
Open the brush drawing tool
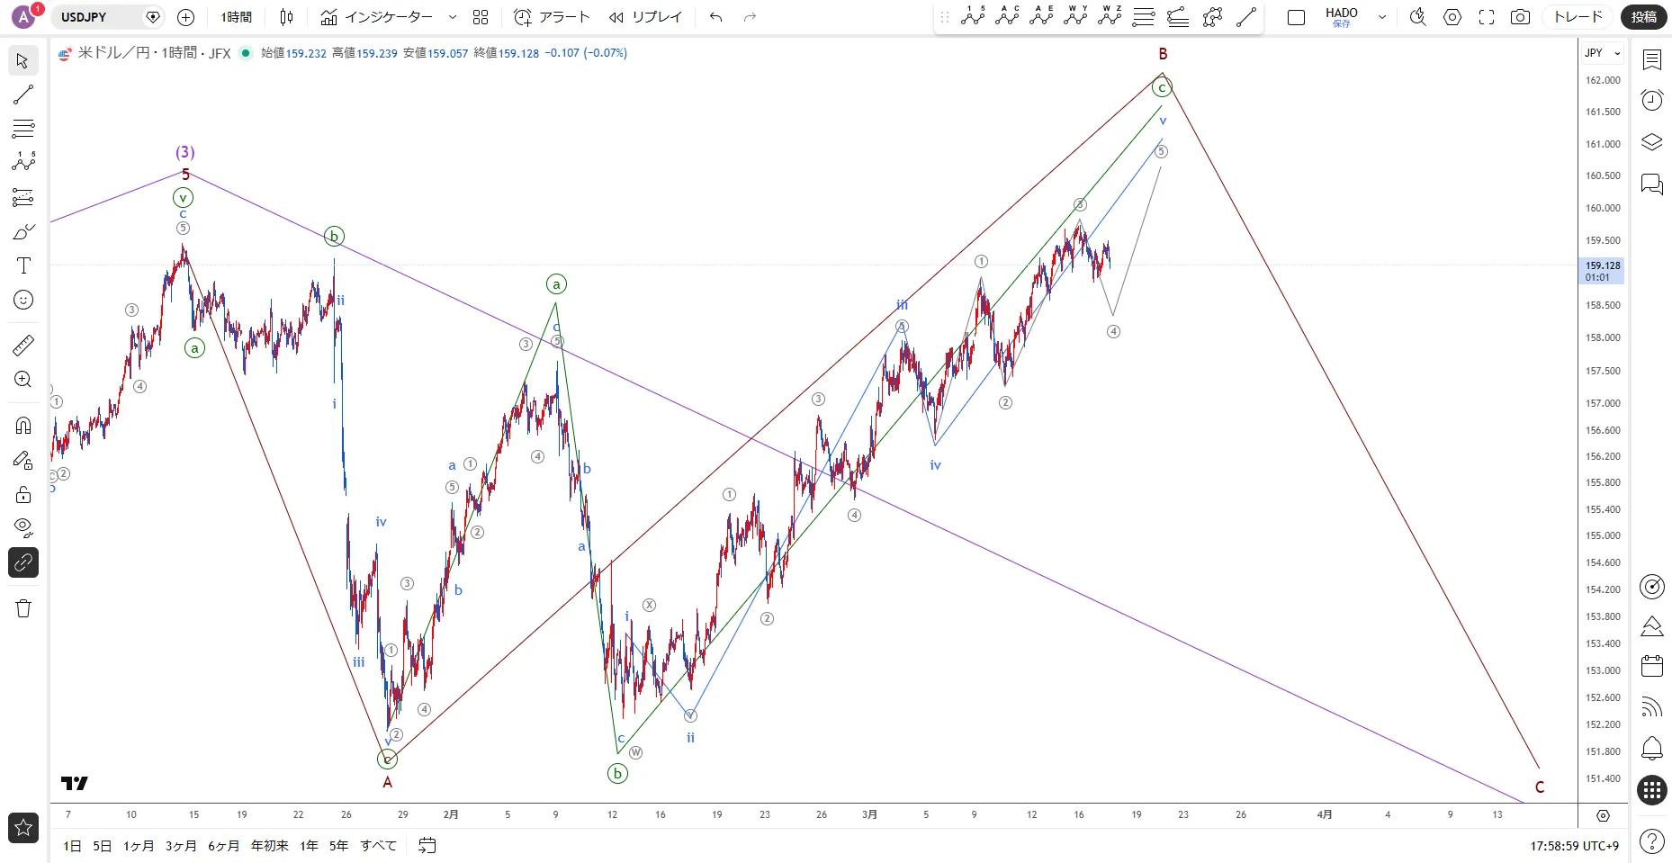click(x=23, y=232)
